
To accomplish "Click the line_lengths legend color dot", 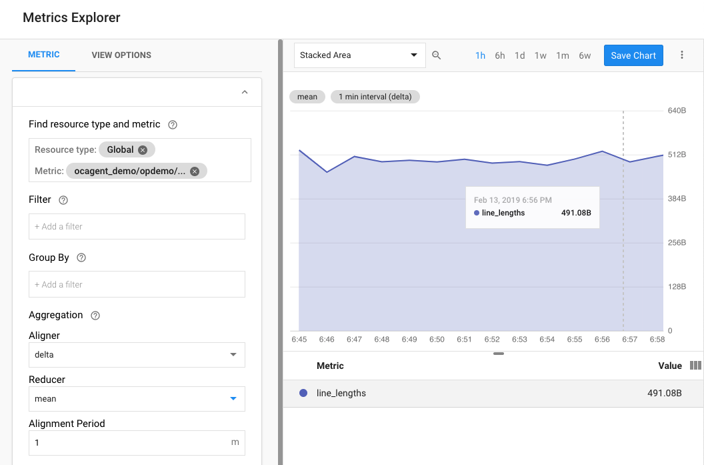I will tap(303, 393).
